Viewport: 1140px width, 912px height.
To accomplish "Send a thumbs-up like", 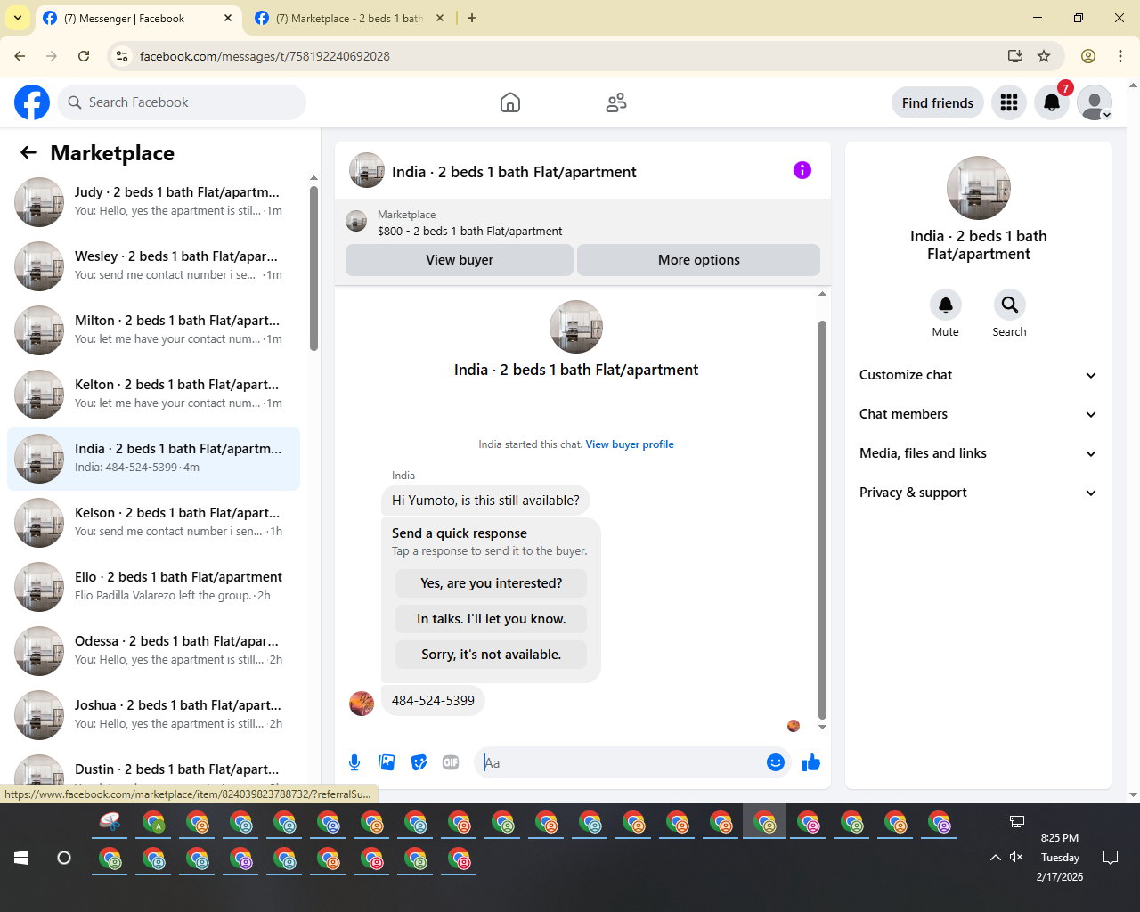I will (x=811, y=762).
